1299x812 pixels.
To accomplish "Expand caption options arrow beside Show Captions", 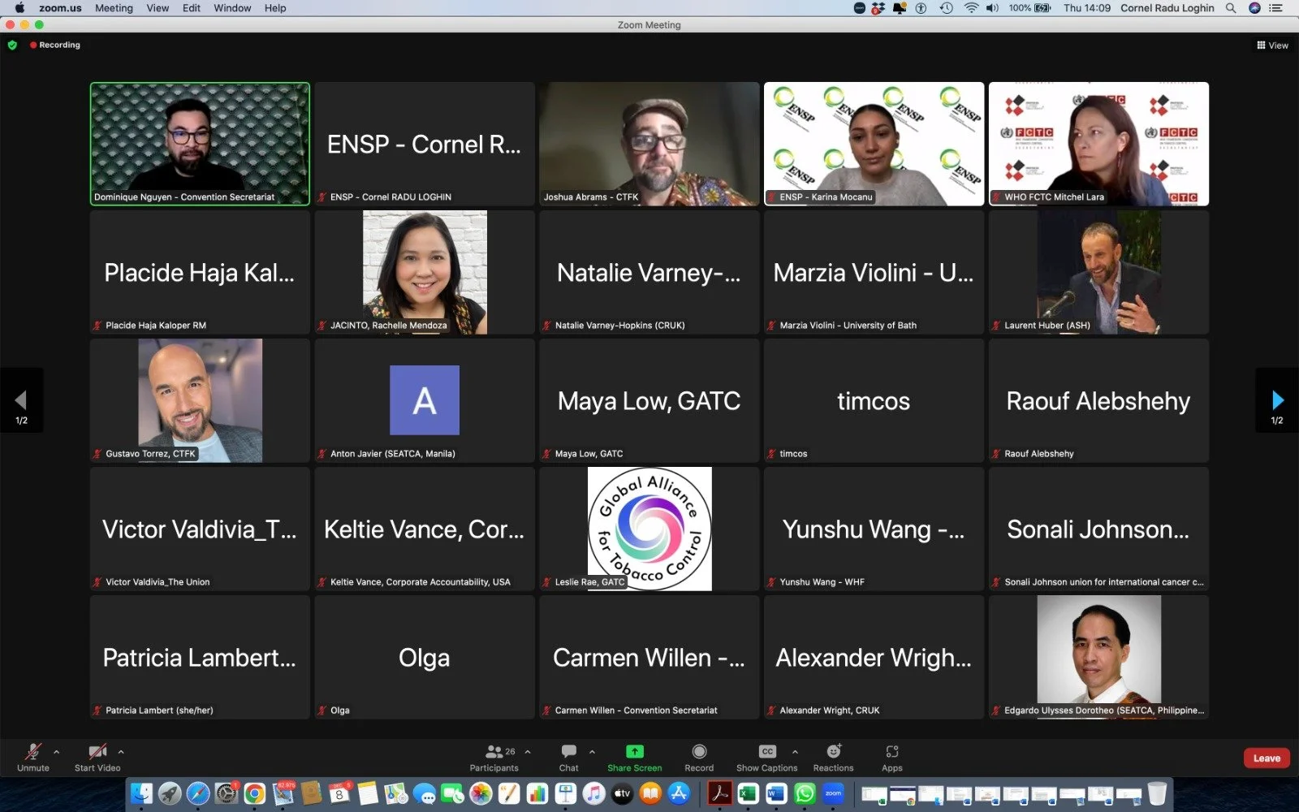I will click(795, 752).
